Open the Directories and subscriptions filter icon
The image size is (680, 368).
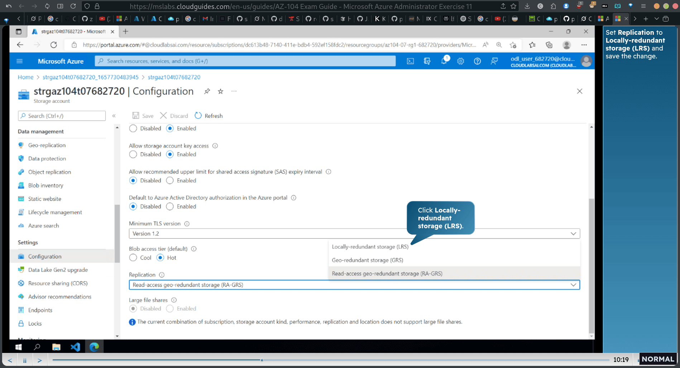click(427, 61)
